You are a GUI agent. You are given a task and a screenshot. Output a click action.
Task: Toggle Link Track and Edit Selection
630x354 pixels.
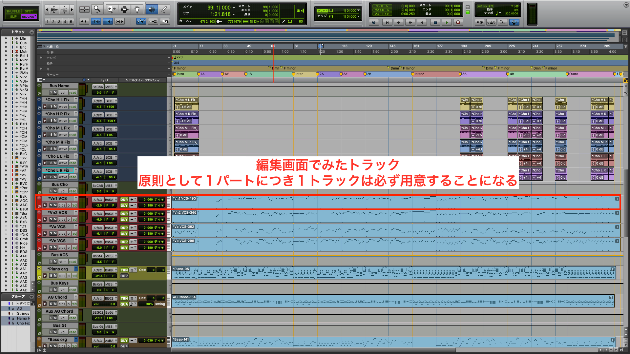coord(108,21)
